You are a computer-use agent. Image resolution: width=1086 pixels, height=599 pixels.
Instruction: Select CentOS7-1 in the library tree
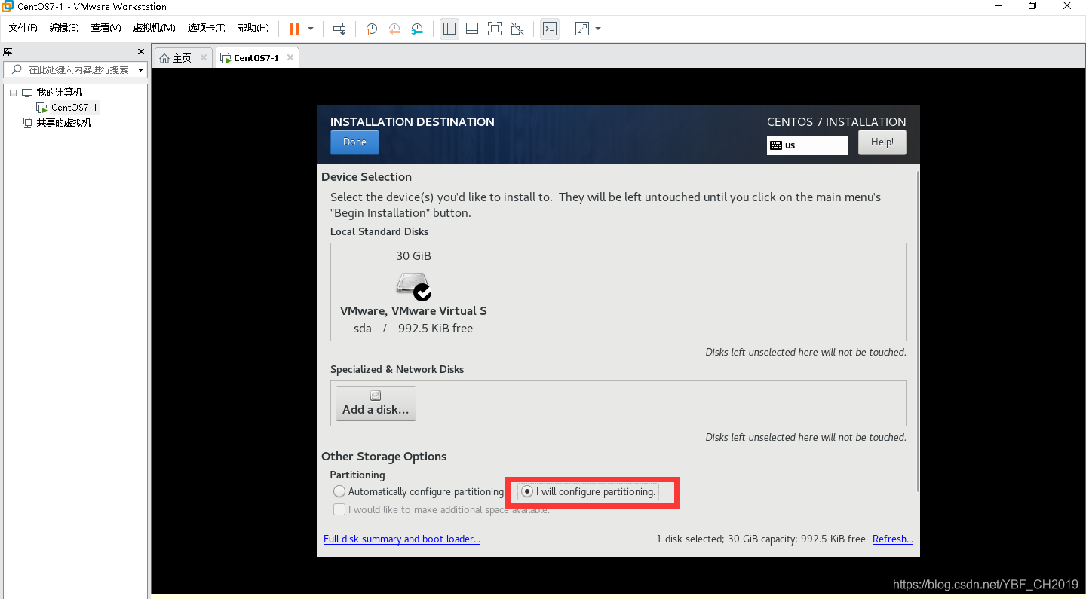click(74, 108)
